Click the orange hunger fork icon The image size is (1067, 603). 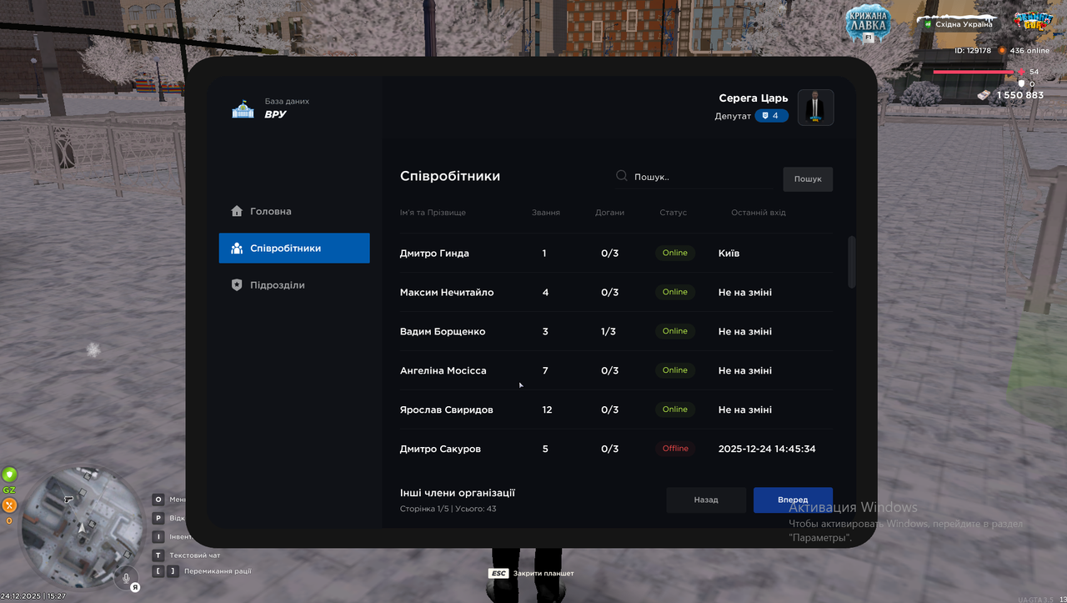pos(9,505)
